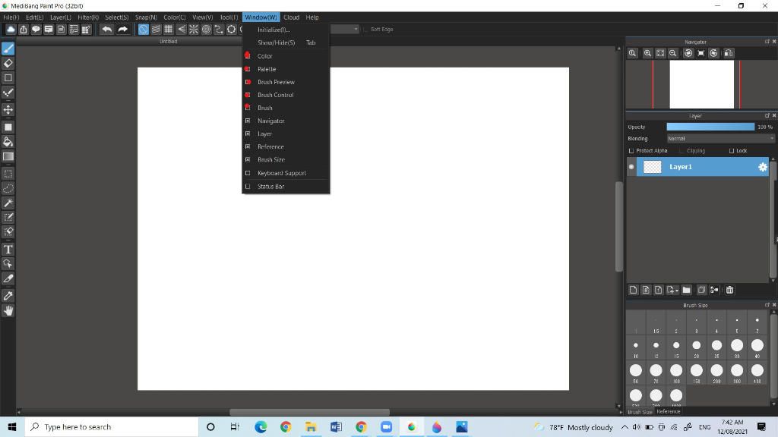Open the Windows Start menu
The image size is (778, 437).
tap(12, 427)
